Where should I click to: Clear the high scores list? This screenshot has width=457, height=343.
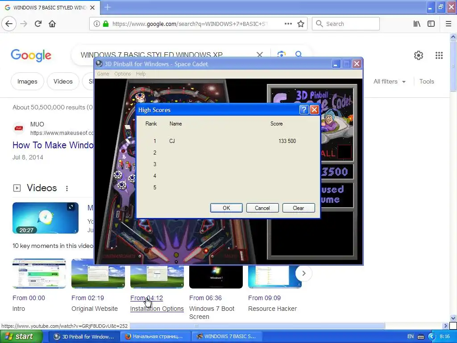click(299, 208)
